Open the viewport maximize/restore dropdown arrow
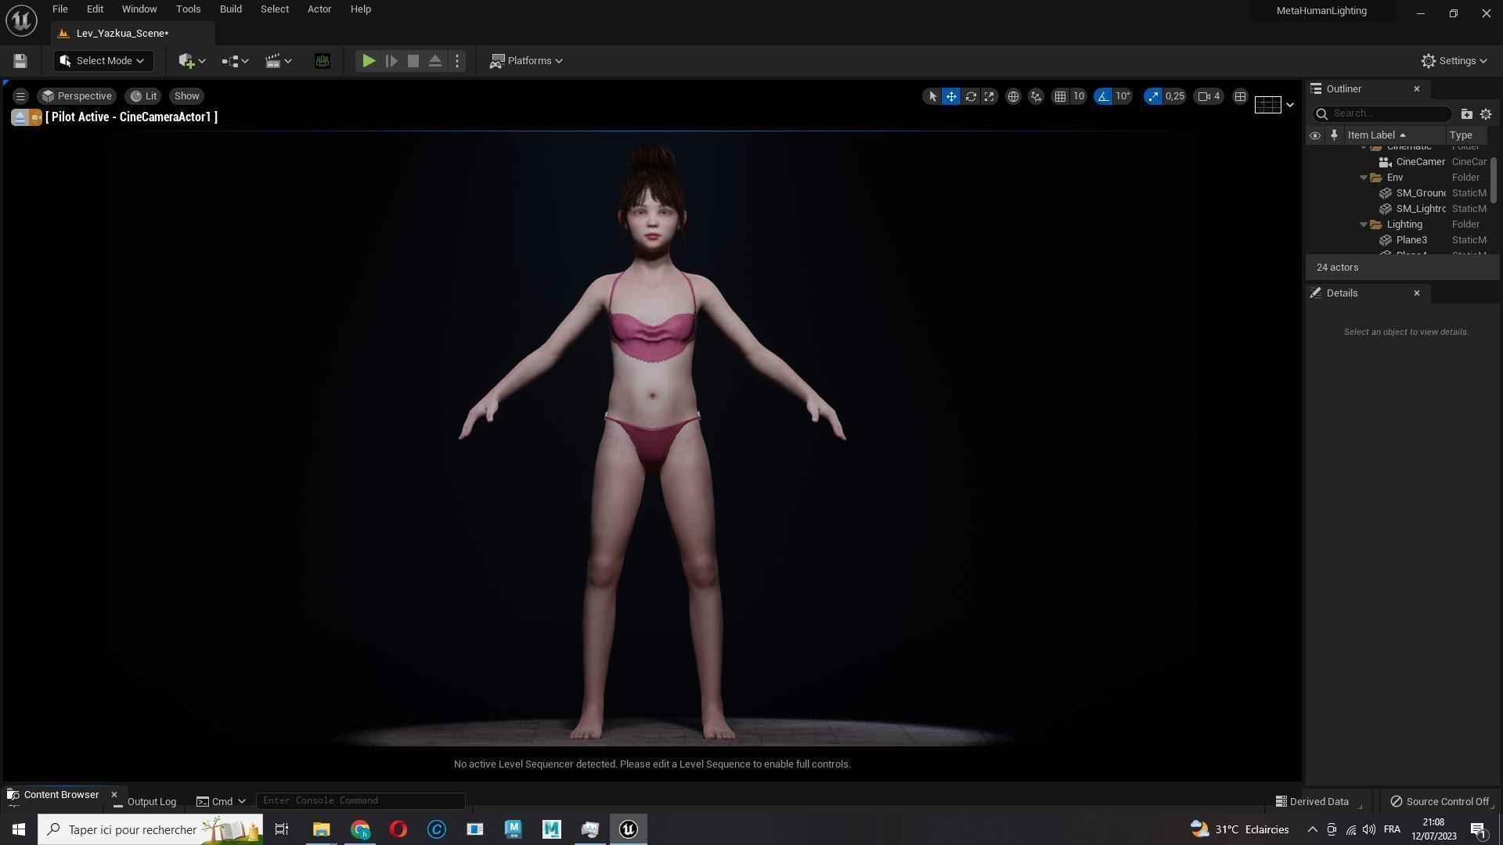 [x=1290, y=105]
